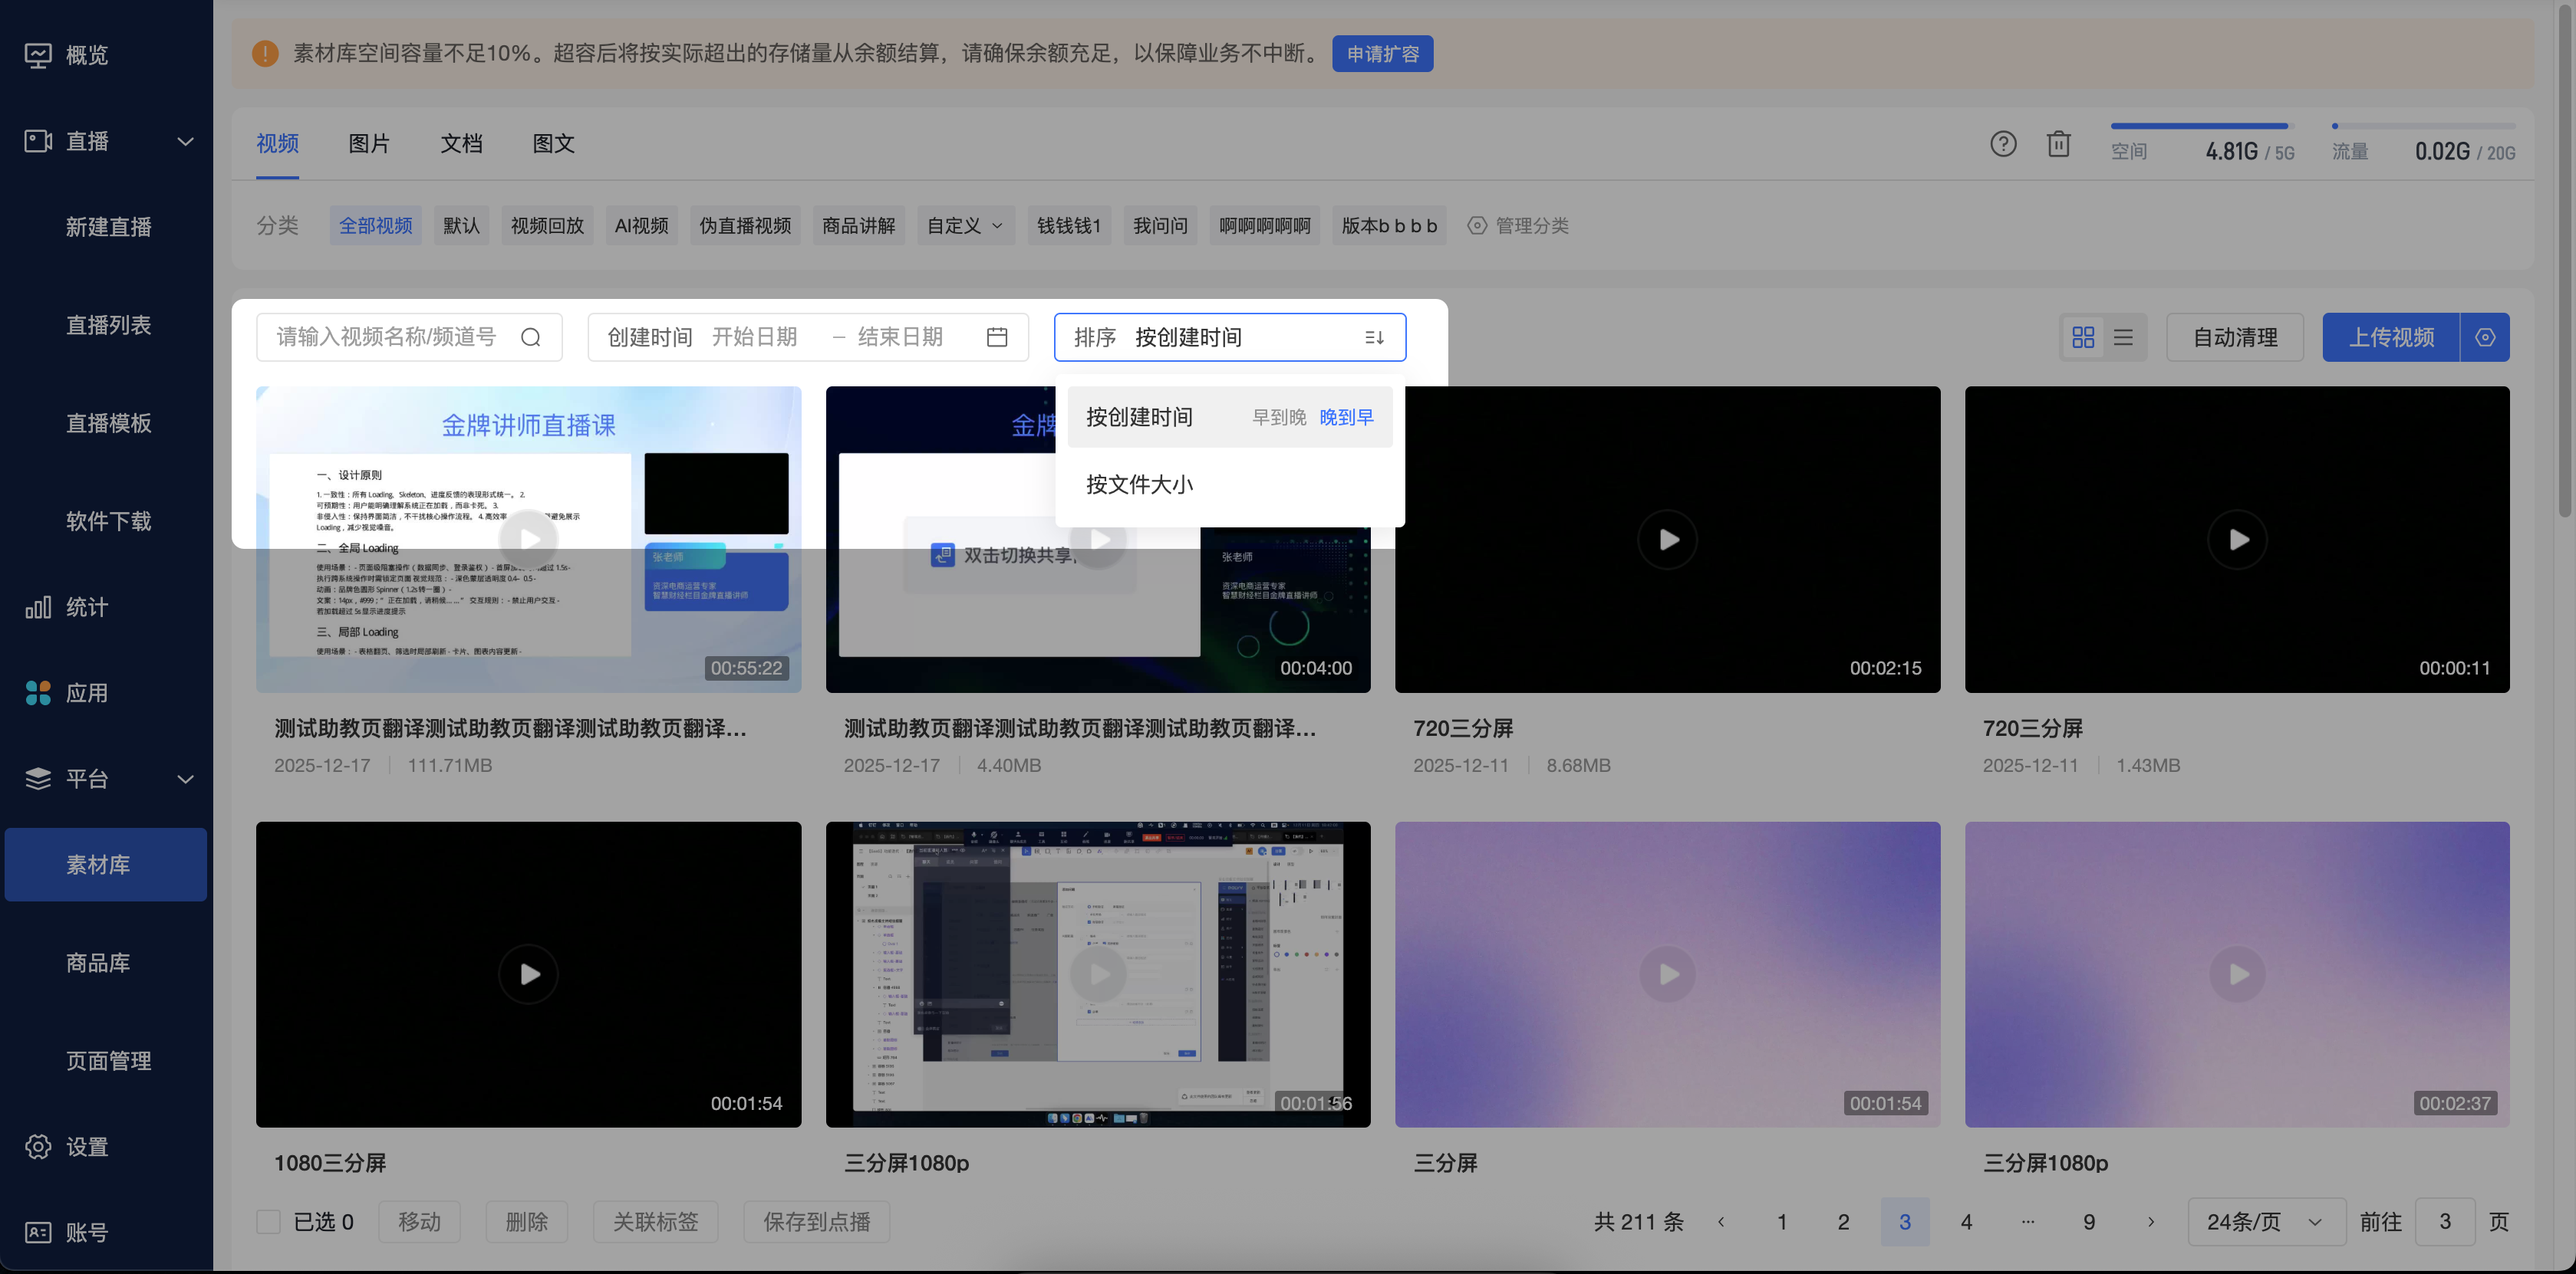Click the 前往 page number input
Viewport: 2576px width, 1274px height.
[2445, 1222]
